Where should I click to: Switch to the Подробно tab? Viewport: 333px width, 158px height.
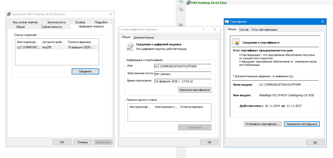click(x=101, y=22)
